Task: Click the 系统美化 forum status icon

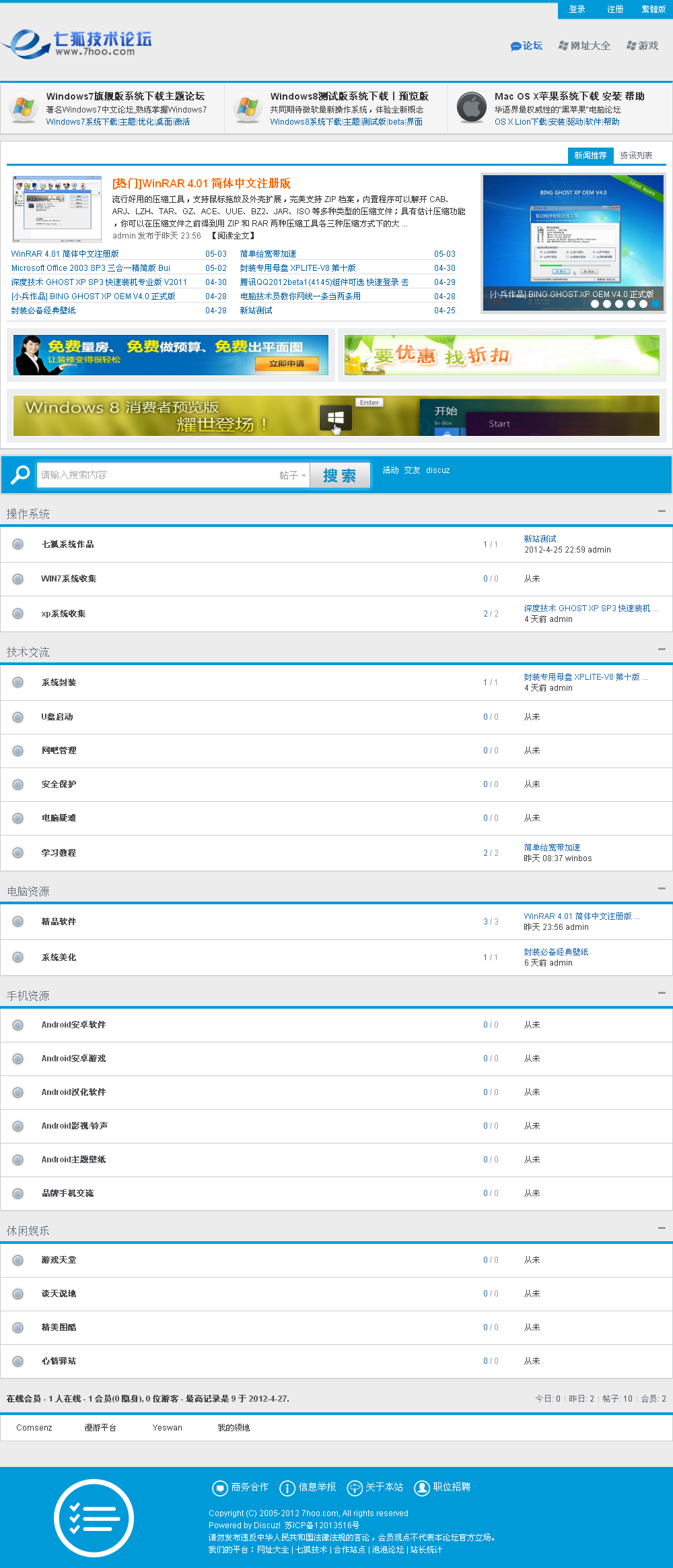Action: point(18,958)
